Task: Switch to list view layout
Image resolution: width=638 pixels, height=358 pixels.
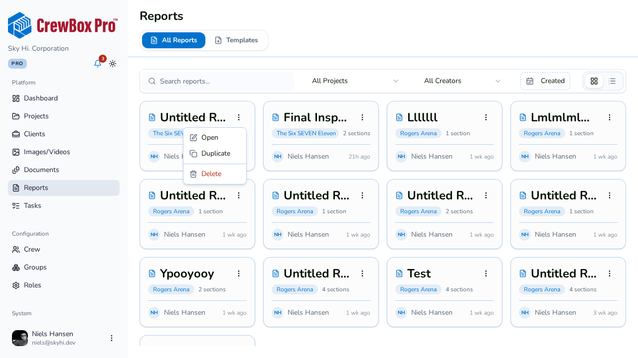Action: tap(612, 81)
